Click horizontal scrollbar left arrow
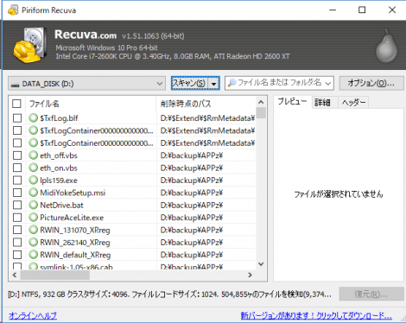 point(15,275)
